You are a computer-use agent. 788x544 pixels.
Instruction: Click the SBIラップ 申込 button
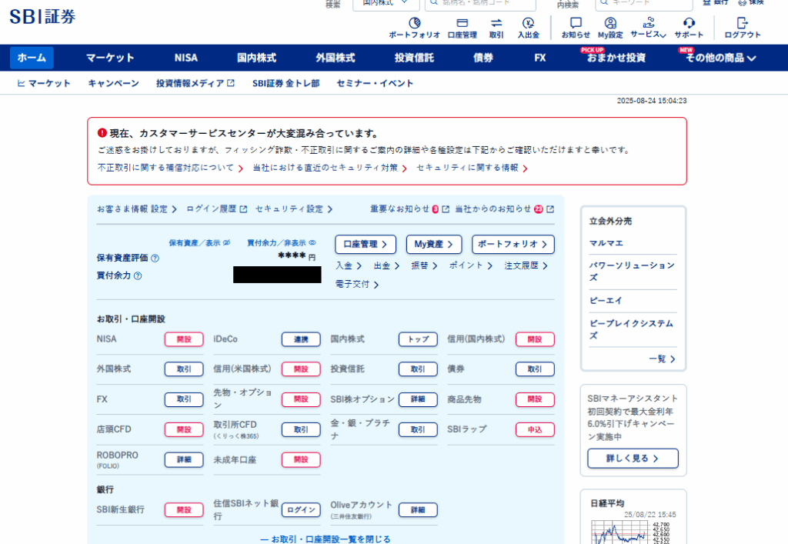pyautogui.click(x=535, y=429)
